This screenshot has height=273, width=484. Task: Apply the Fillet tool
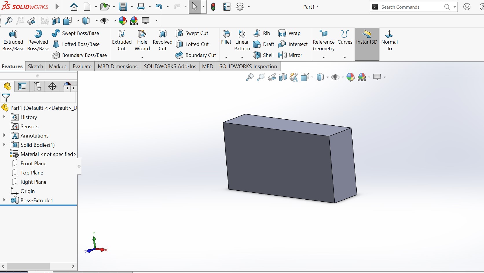pos(226,37)
